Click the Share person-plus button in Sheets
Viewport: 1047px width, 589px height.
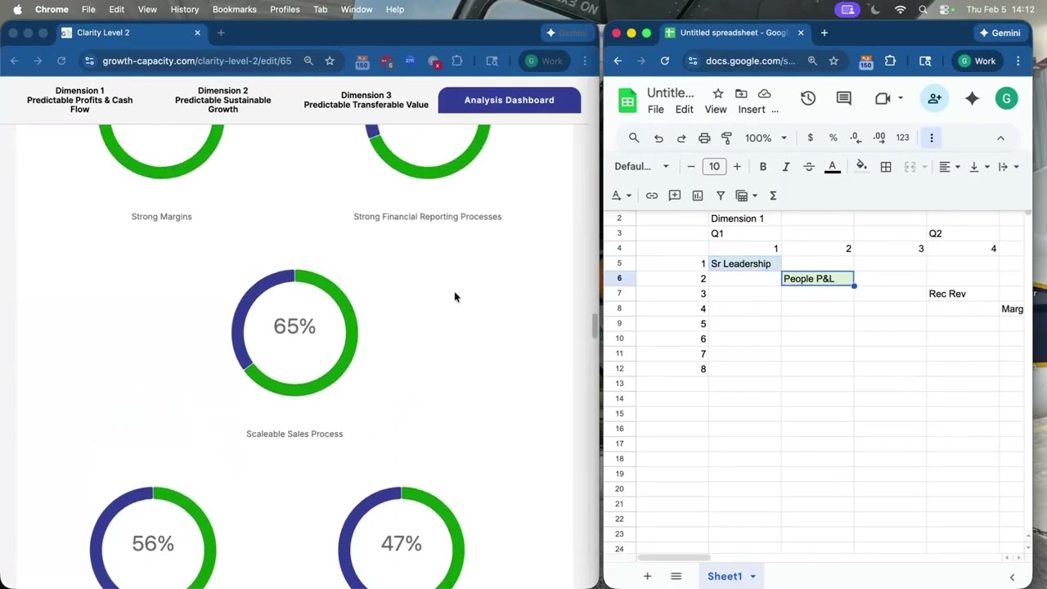933,98
